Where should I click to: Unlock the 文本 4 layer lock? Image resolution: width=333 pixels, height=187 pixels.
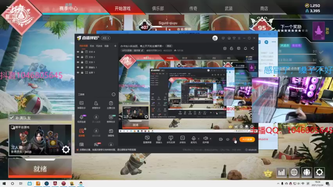[x=82, y=52]
